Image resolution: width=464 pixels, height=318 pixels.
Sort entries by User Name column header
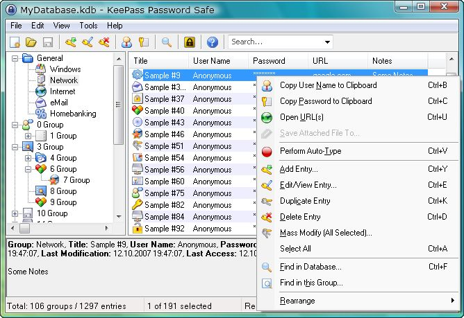(x=211, y=61)
